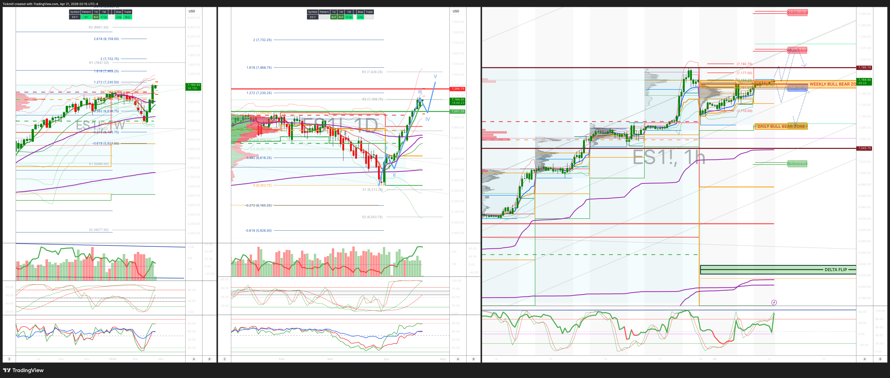Viewport: 890px width, 378px height.
Task: Toggle auto scale A on weekly chart
Action: click(194, 359)
